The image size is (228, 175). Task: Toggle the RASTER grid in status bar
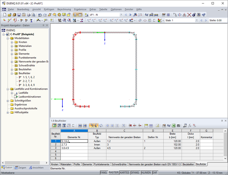click(113, 173)
